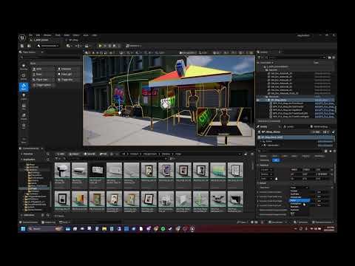Select Character in Place Actors list

pos(68,69)
